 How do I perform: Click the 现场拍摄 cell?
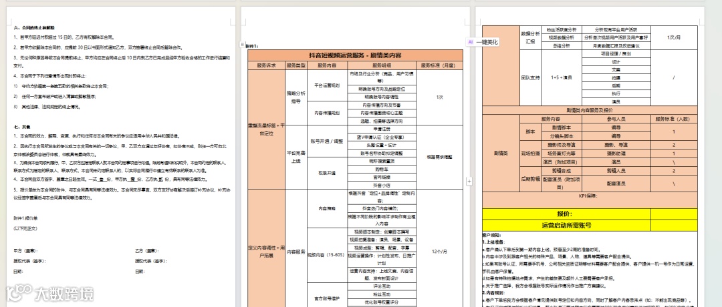click(530, 153)
